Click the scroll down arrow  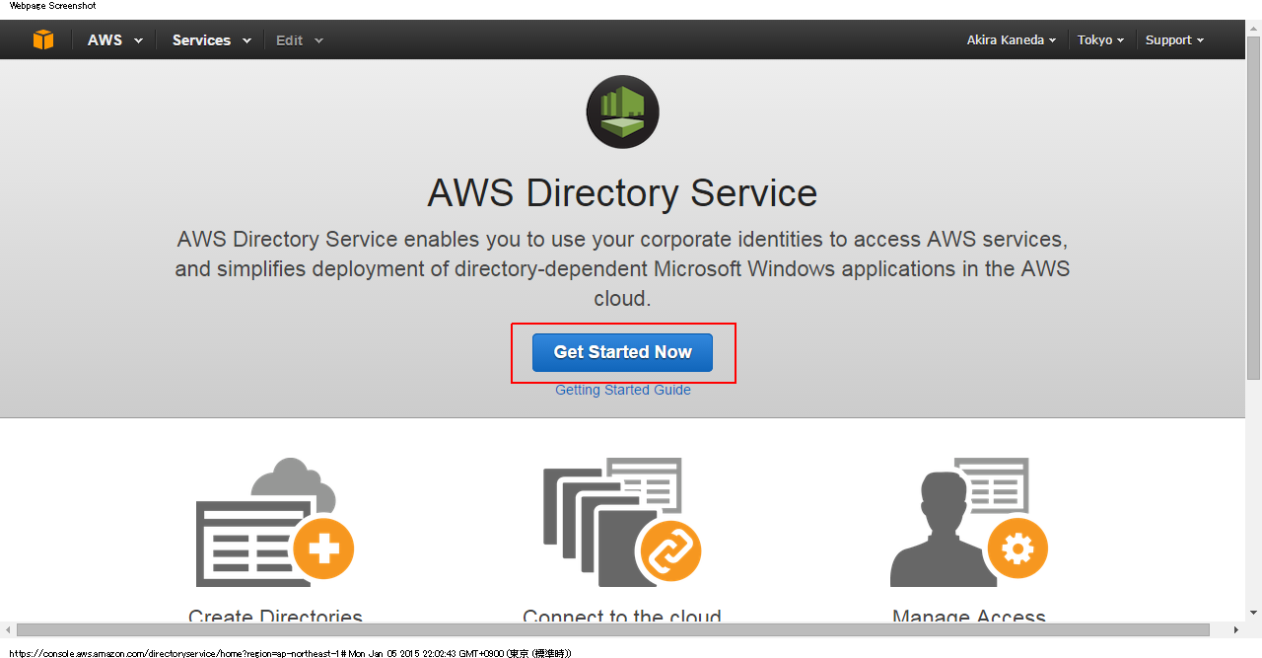coord(1253,614)
